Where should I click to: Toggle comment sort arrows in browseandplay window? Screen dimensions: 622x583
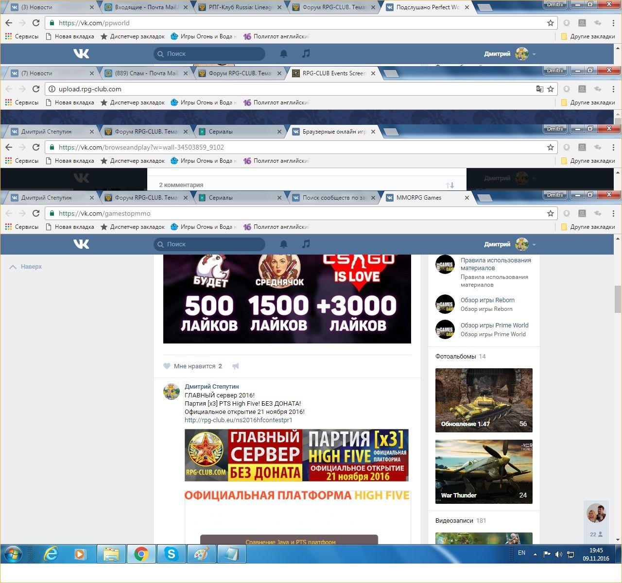(450, 185)
